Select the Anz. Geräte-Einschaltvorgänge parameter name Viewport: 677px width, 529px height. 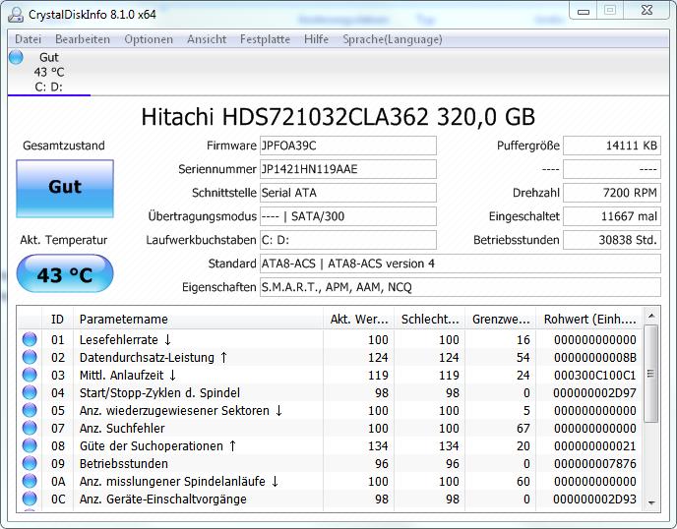pos(163,499)
